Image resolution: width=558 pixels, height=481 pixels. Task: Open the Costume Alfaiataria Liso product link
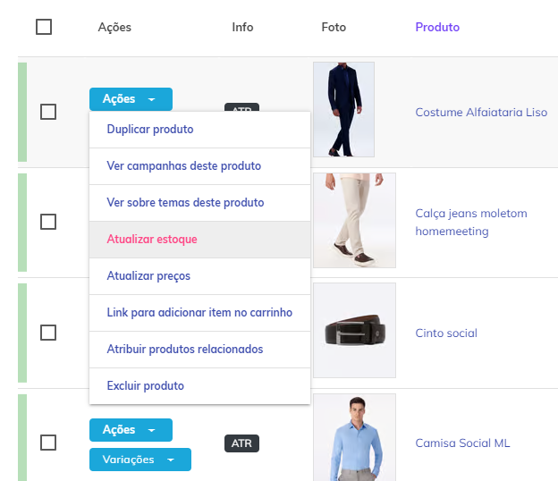coord(481,113)
